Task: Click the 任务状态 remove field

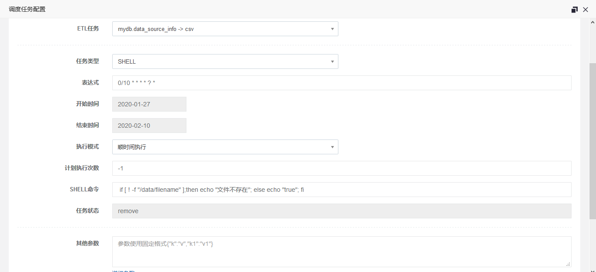Action: (x=342, y=211)
